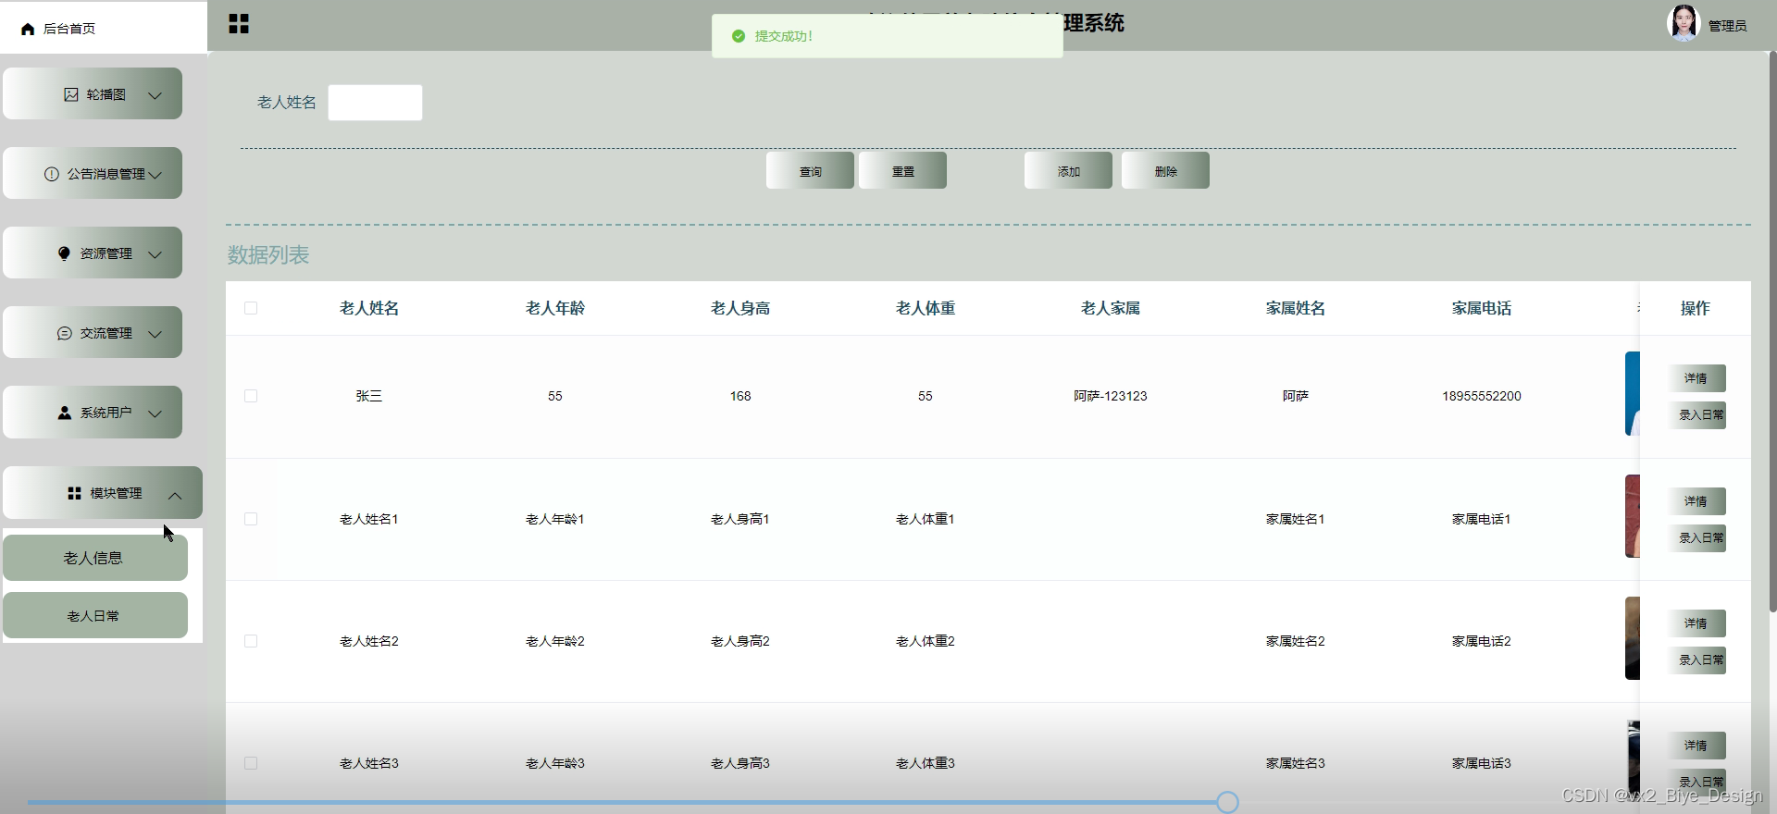The height and width of the screenshot is (814, 1777).
Task: Click the administrator avatar picture
Action: point(1683,23)
